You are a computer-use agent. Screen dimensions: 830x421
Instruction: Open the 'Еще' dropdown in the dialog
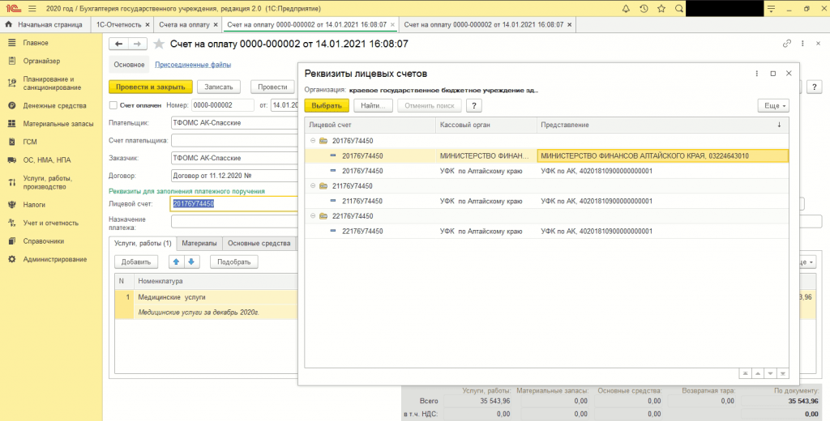point(772,105)
